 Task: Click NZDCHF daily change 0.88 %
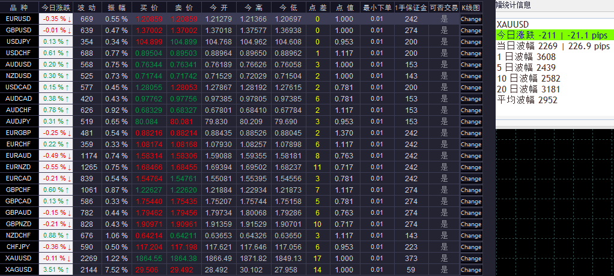click(56, 235)
